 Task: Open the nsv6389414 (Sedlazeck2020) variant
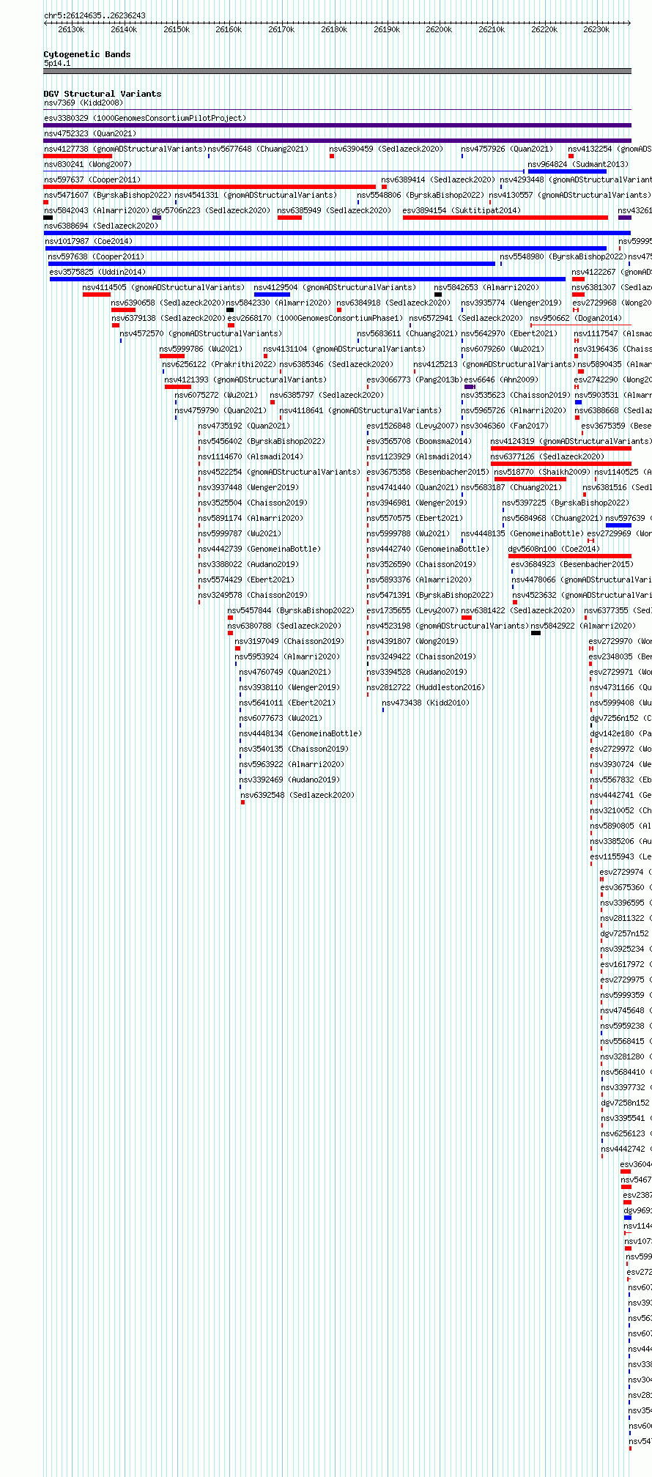pyautogui.click(x=438, y=179)
